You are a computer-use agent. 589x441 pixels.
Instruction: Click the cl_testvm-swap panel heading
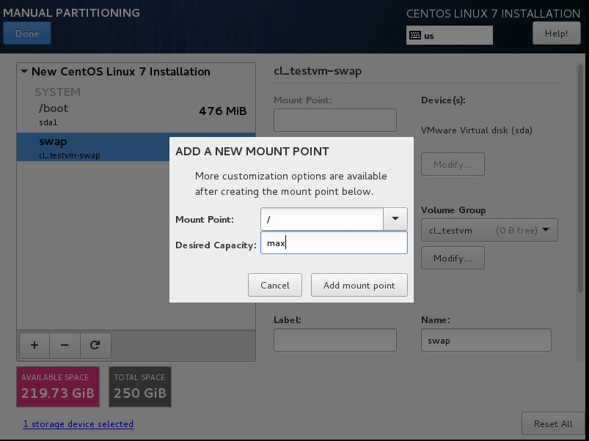tap(318, 71)
